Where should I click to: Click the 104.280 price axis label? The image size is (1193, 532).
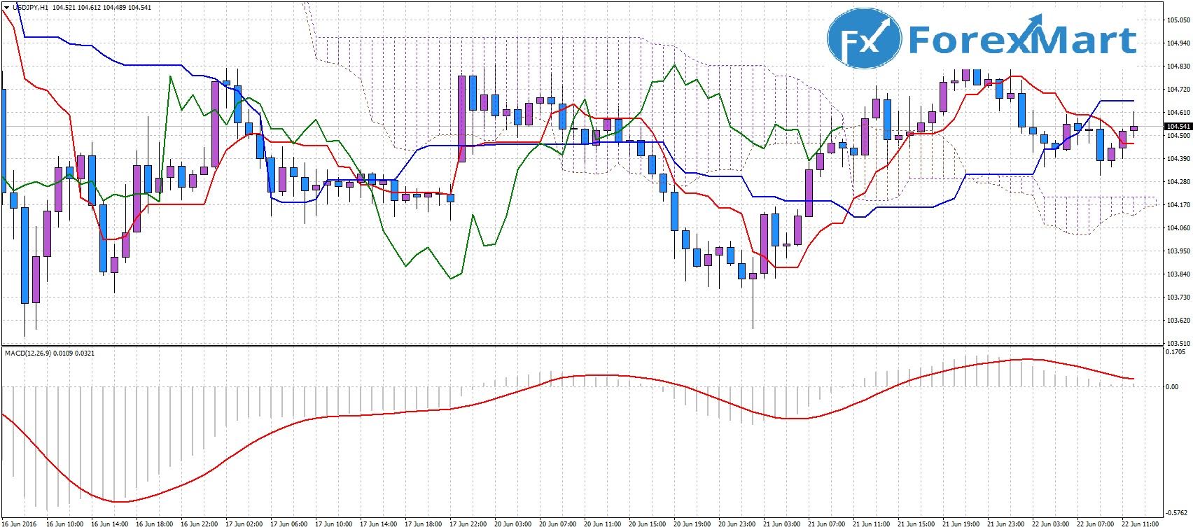tap(1179, 182)
